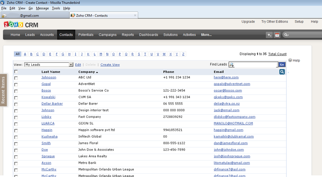Filter contacts by letter S

click(x=139, y=54)
